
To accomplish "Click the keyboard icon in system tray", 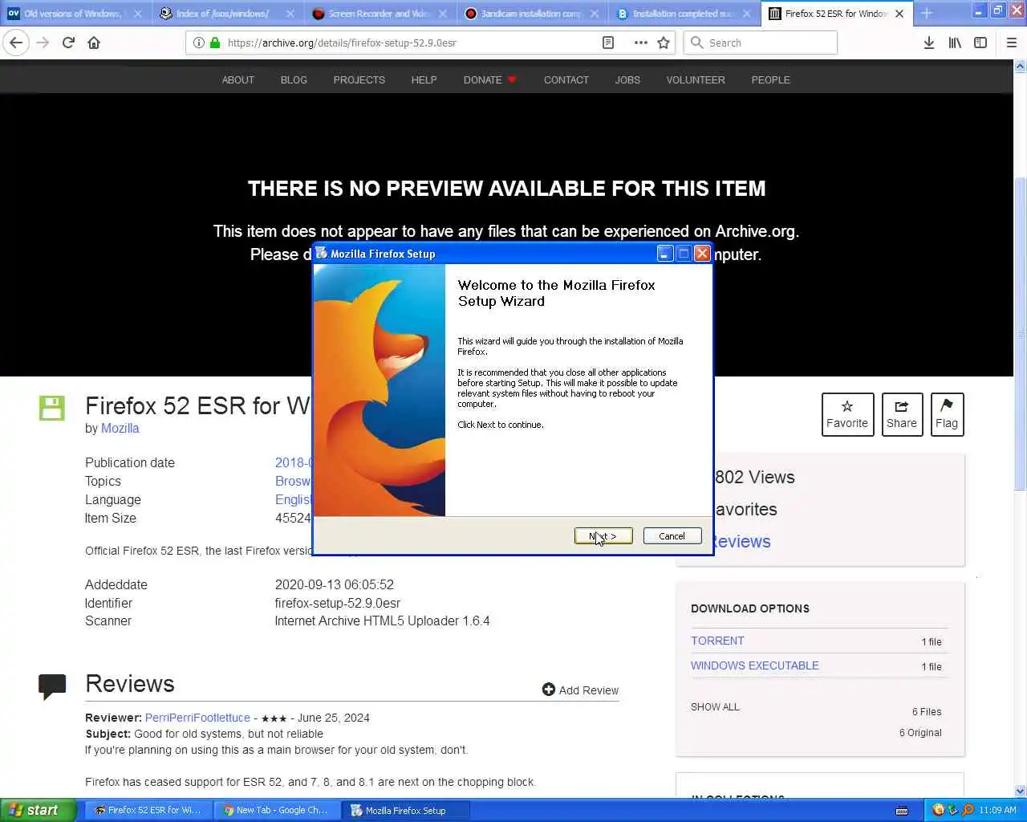I will pyautogui.click(x=902, y=811).
